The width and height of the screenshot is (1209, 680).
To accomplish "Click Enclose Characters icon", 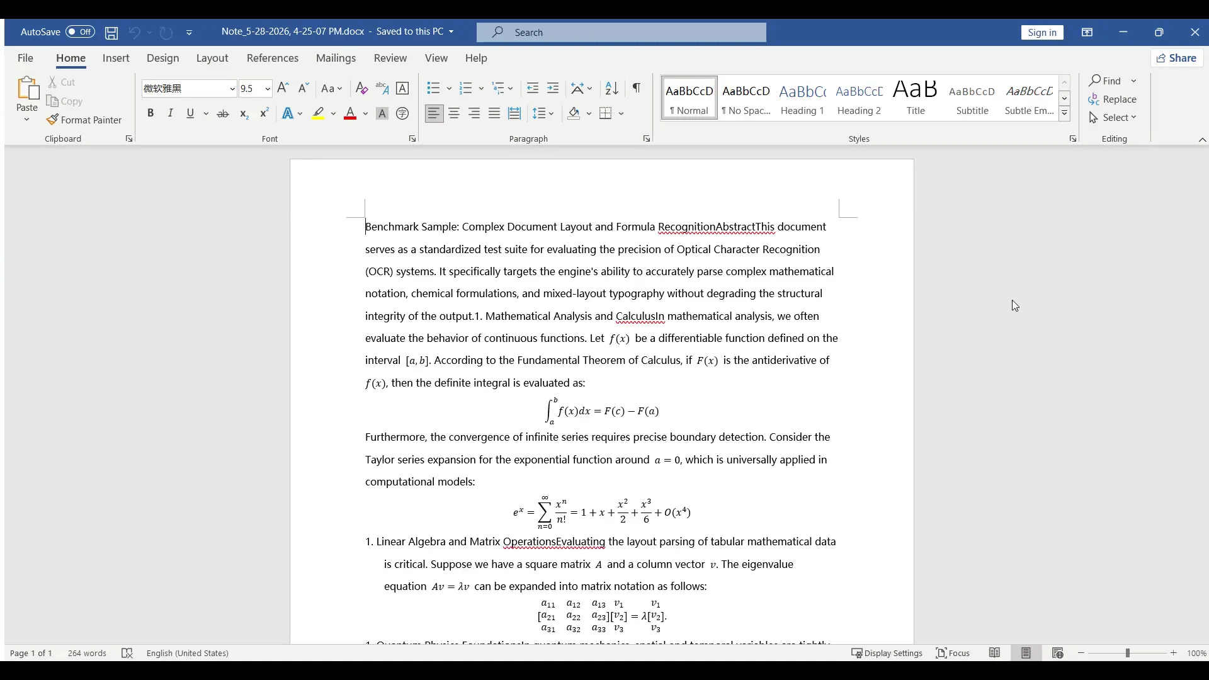I will pyautogui.click(x=402, y=114).
